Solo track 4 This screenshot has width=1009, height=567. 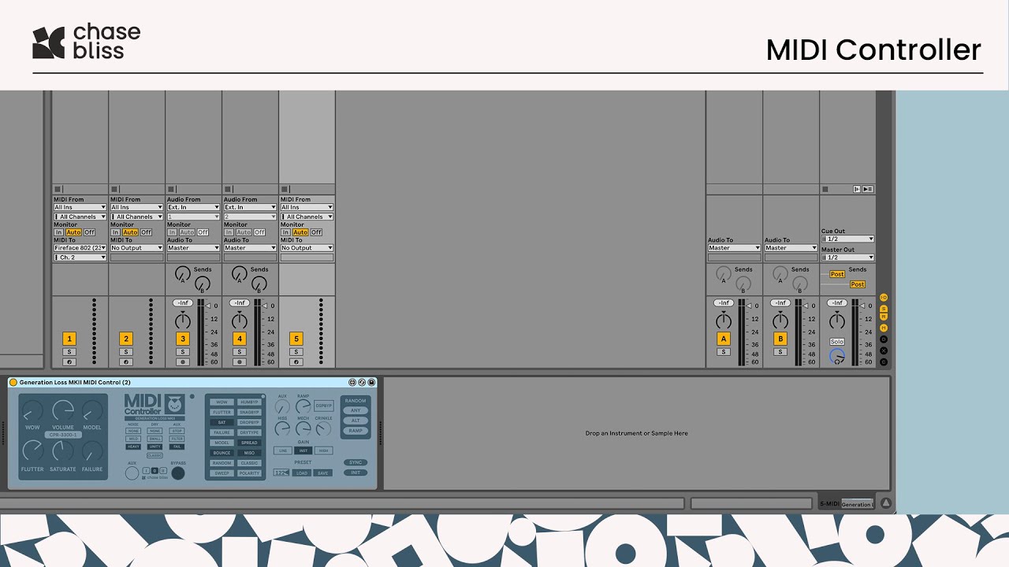coord(240,352)
